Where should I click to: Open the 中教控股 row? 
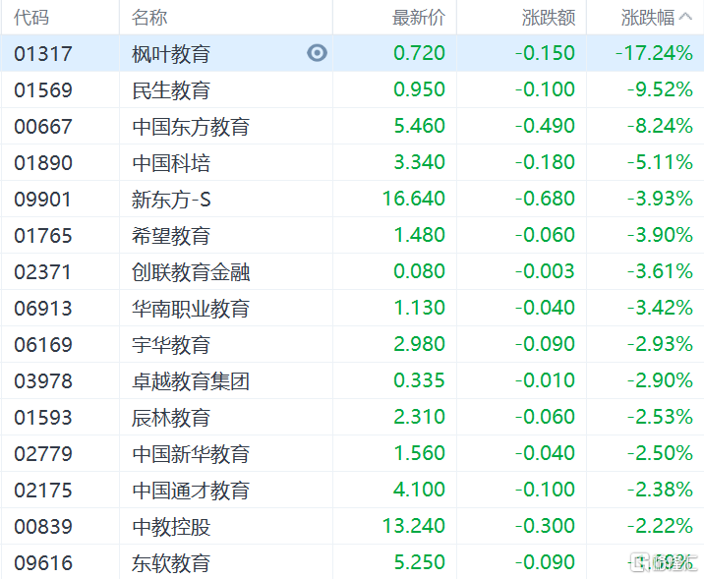click(x=352, y=526)
